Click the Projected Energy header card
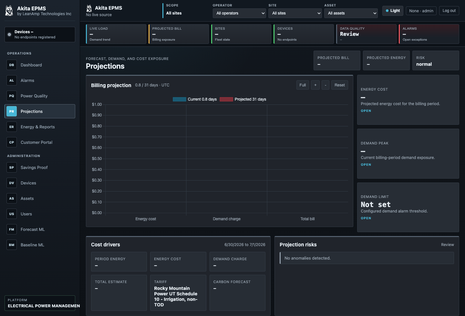The image size is (465, 316). (x=386, y=61)
